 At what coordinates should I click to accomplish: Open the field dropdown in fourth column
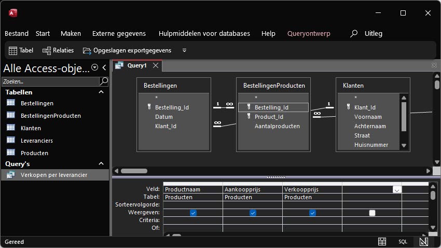[x=396, y=190]
